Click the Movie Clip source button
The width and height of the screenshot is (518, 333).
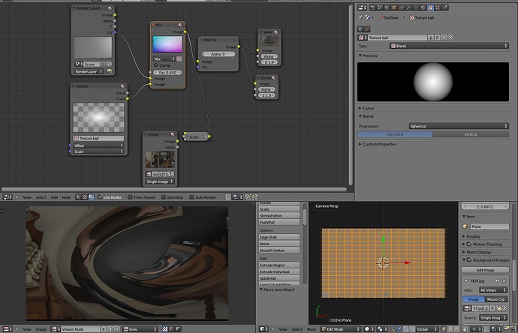click(496, 299)
